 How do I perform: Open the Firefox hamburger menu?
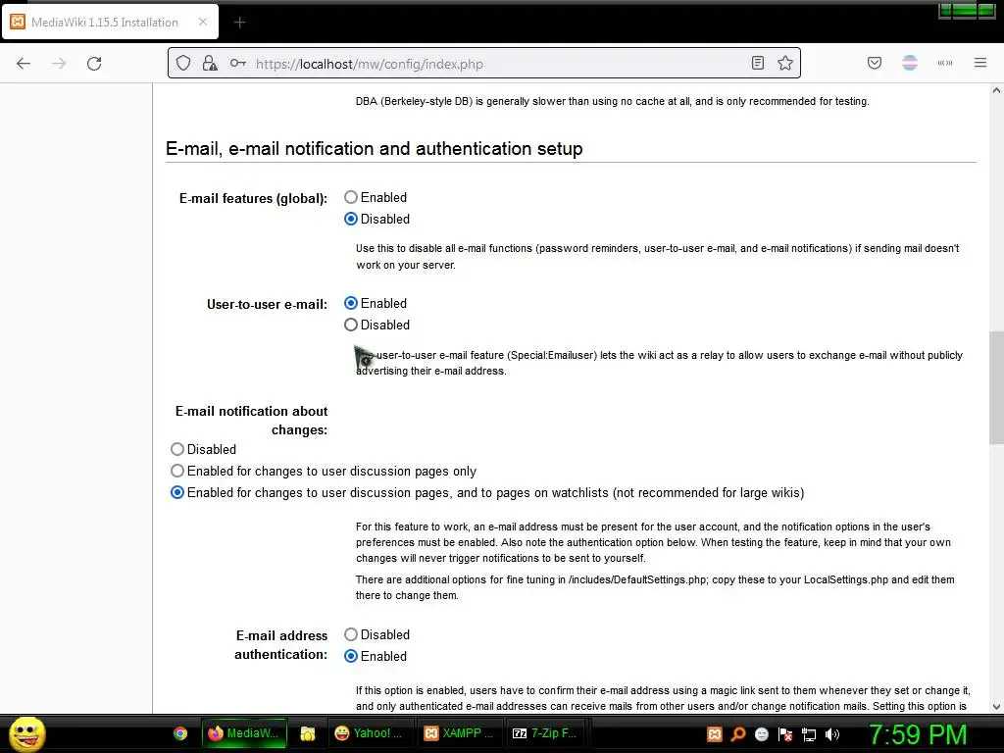(x=980, y=63)
